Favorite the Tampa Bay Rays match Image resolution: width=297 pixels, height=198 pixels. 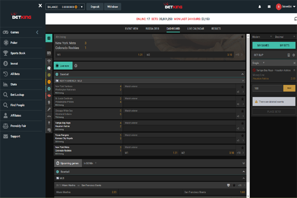tap(242, 124)
